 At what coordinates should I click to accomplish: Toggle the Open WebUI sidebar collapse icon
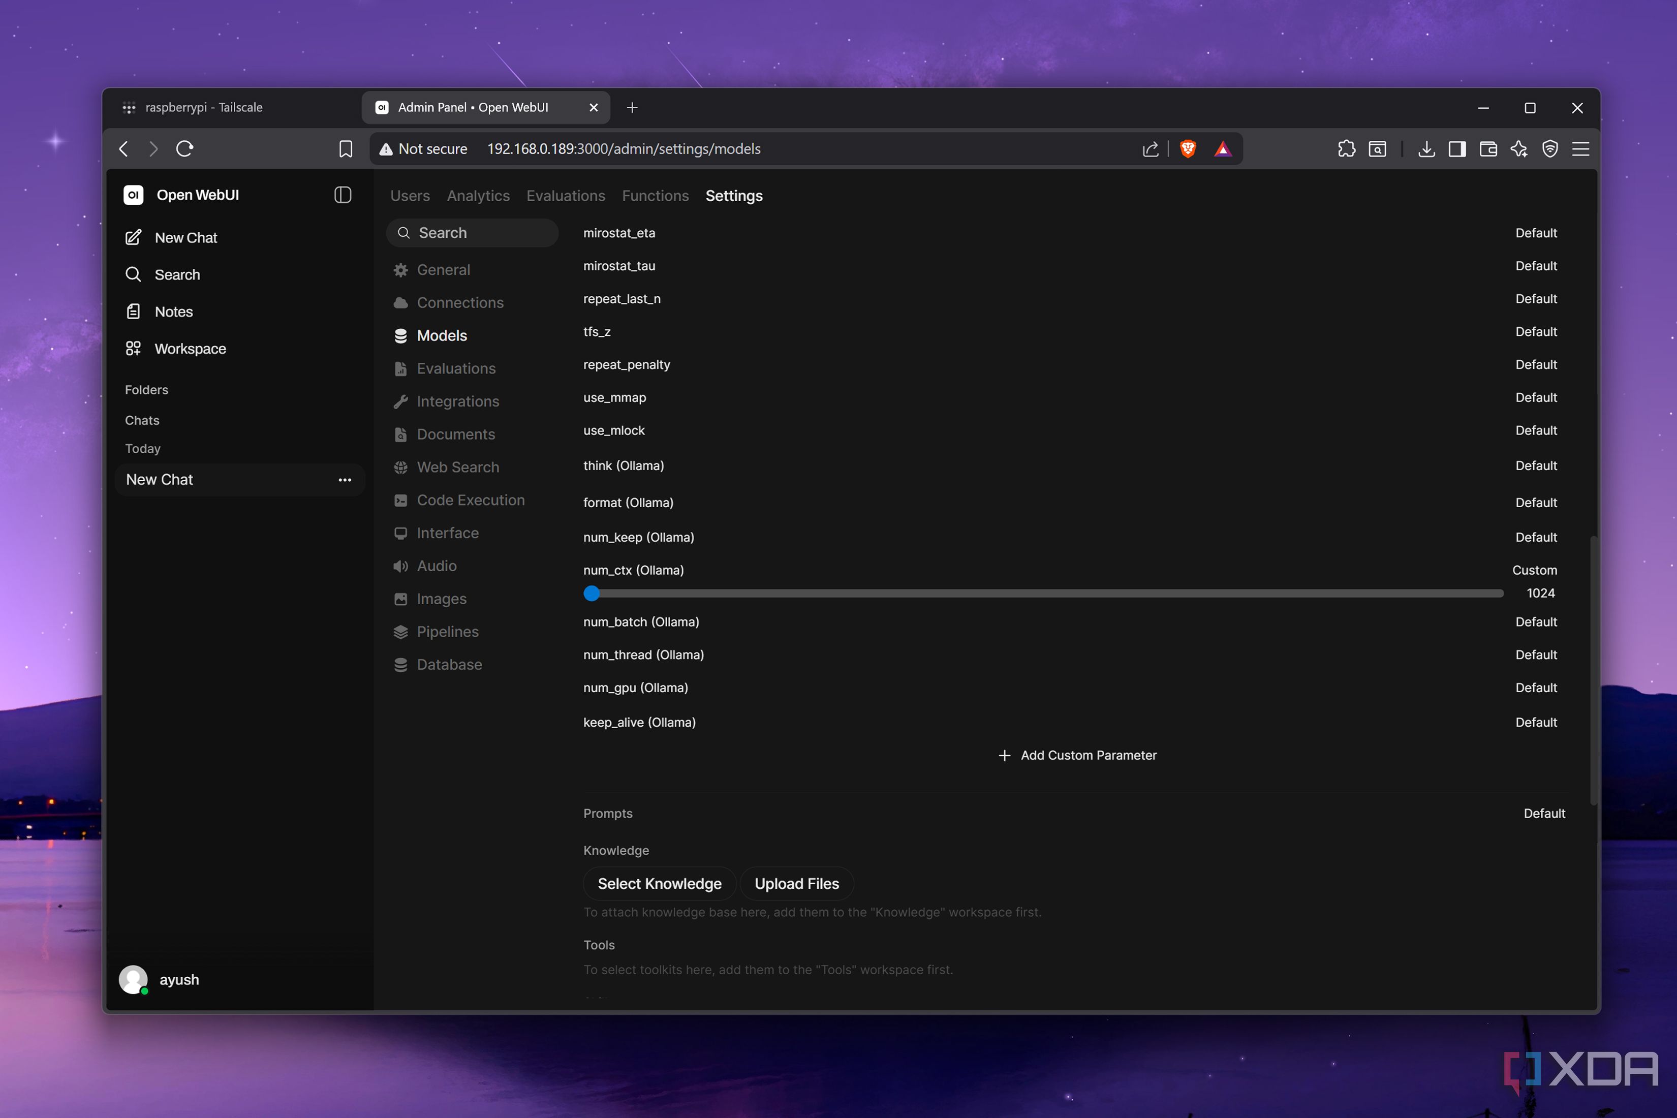click(342, 195)
